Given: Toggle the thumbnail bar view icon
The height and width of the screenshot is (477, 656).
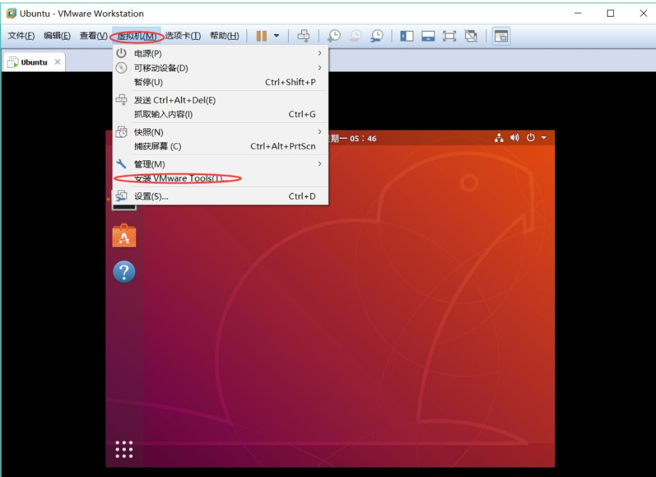Looking at the screenshot, I should click(x=428, y=36).
